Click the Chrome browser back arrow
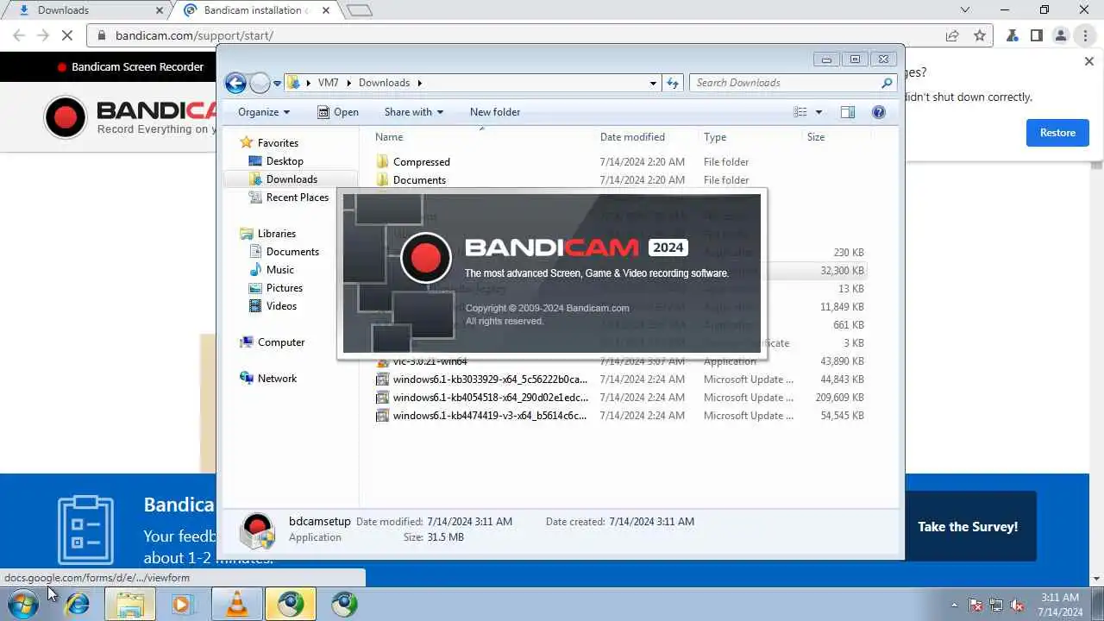Image resolution: width=1104 pixels, height=621 pixels. click(x=19, y=35)
